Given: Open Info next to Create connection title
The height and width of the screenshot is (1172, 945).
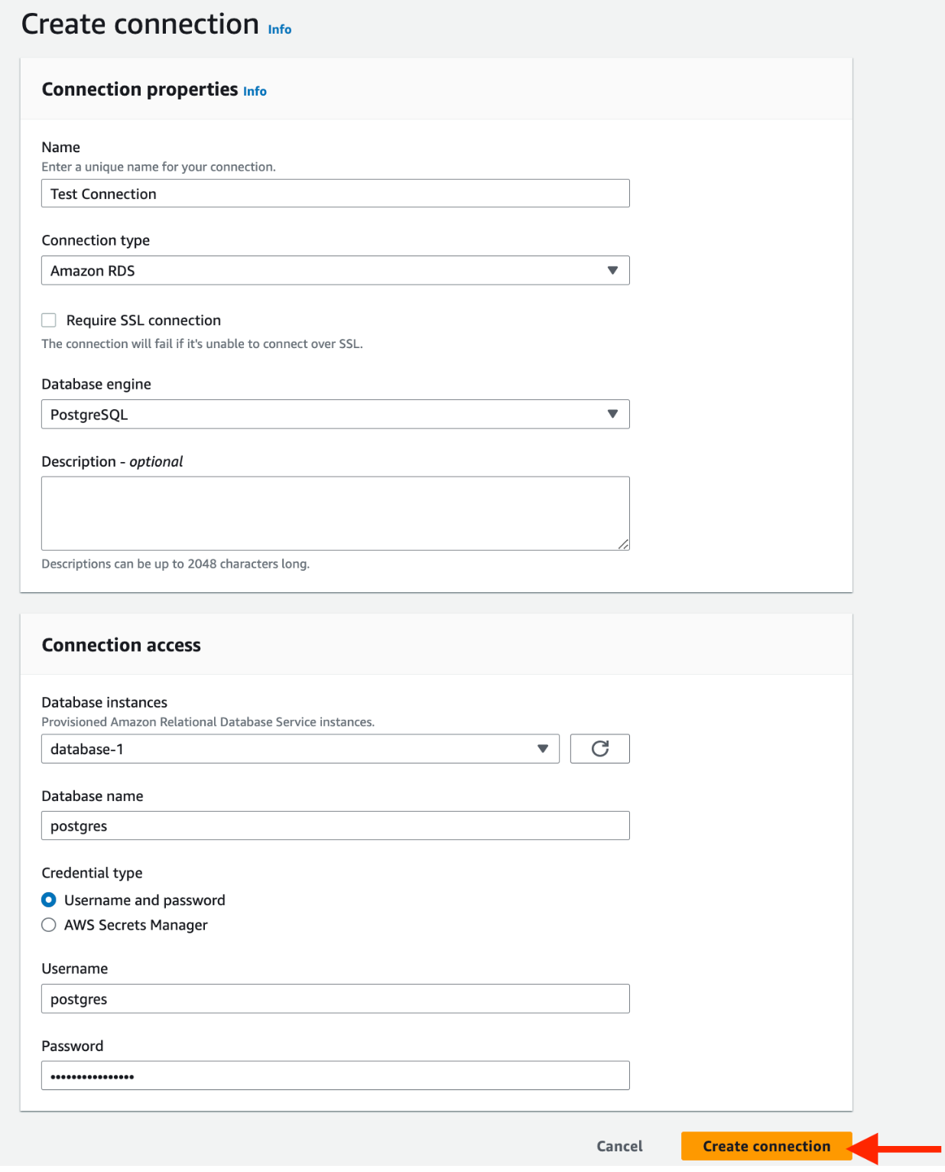Looking at the screenshot, I should tap(278, 28).
